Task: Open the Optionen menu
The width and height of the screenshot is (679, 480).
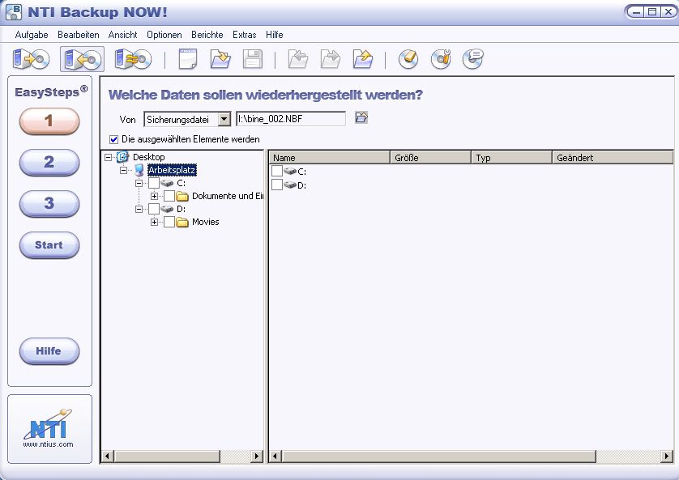Action: [164, 35]
